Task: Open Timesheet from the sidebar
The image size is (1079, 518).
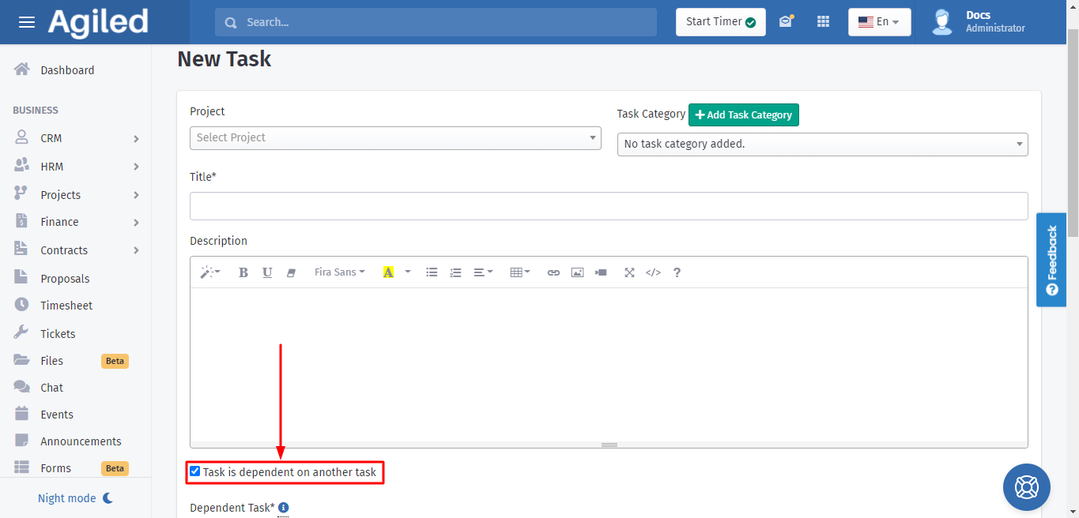Action: (x=66, y=306)
